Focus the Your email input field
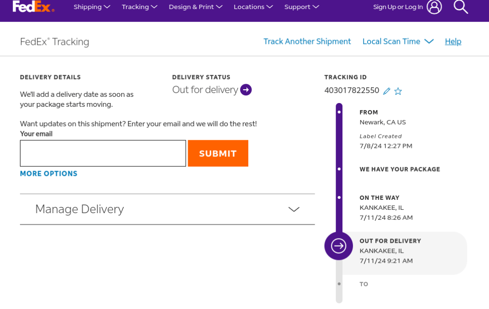Image resolution: width=489 pixels, height=309 pixels. [103, 154]
